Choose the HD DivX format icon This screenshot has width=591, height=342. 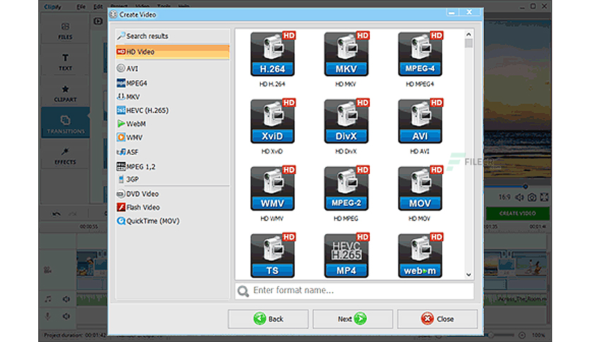tap(346, 122)
